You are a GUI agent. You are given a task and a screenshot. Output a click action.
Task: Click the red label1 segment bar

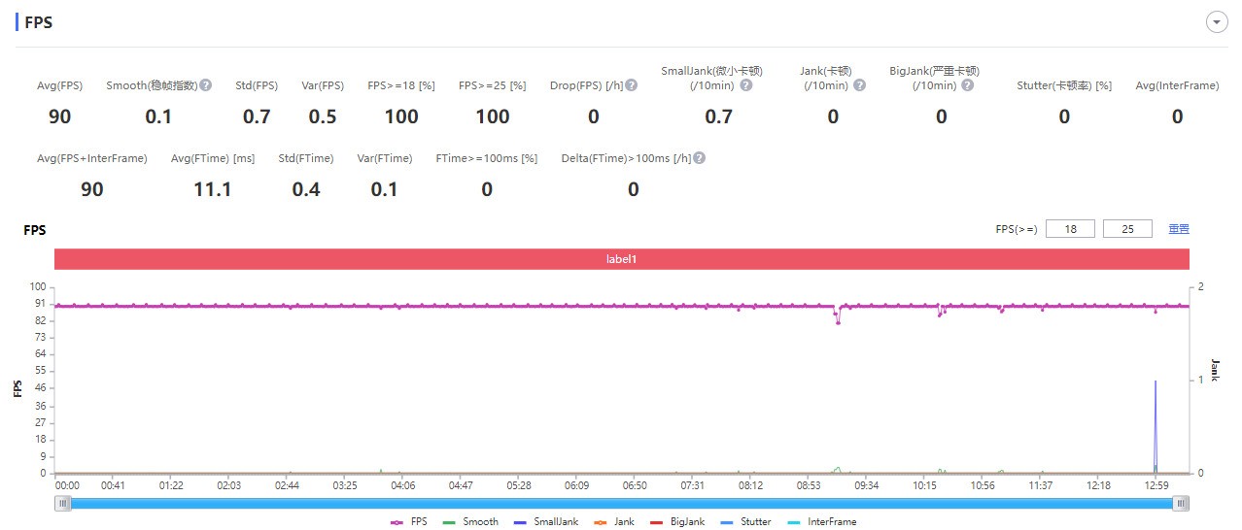[x=622, y=259]
